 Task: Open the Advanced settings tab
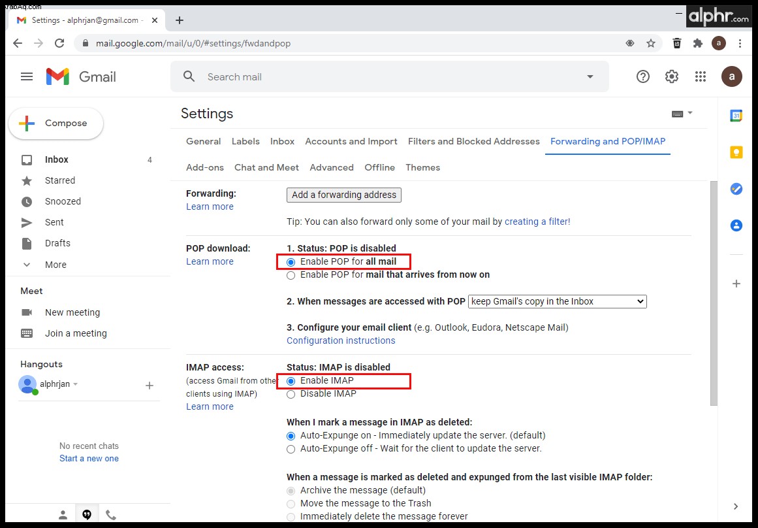click(332, 167)
